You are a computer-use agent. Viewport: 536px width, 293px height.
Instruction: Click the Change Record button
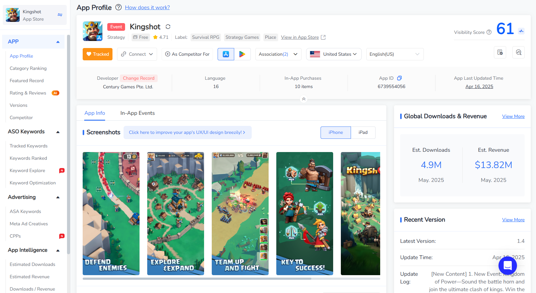pos(139,78)
